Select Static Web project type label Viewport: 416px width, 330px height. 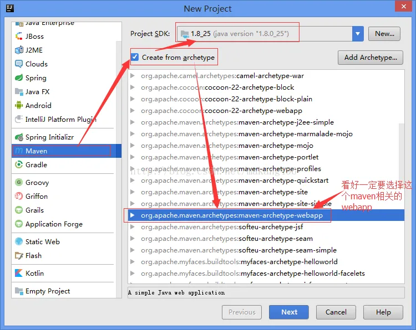[x=43, y=242]
